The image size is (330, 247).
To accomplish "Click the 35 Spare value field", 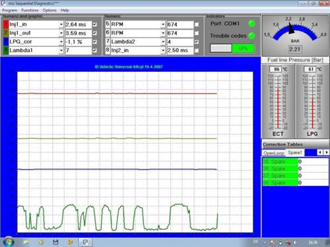I will click(x=313, y=161).
